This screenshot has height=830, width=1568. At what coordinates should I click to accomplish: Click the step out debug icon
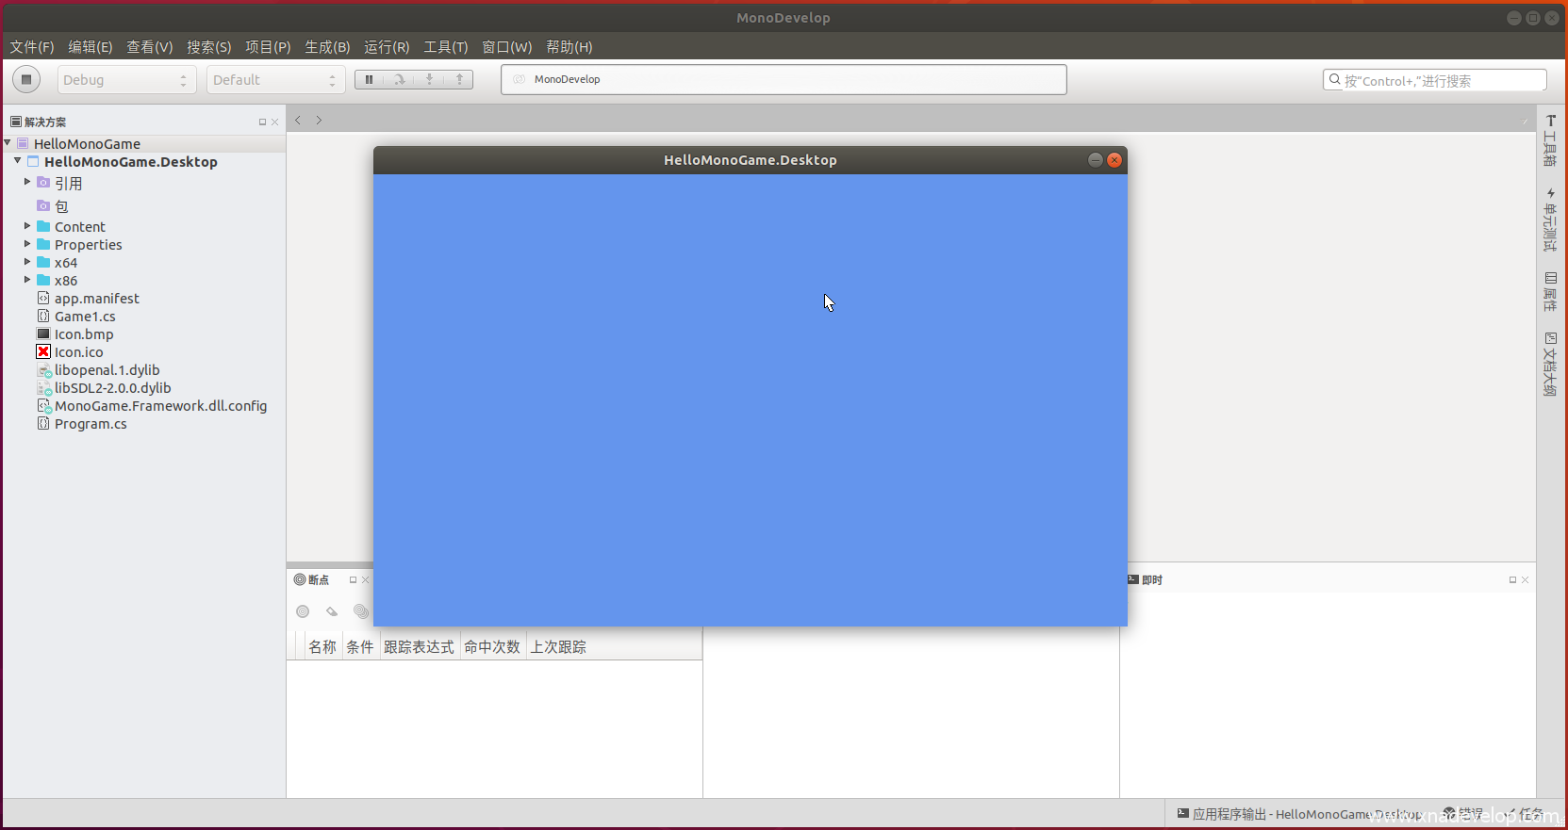tap(459, 80)
